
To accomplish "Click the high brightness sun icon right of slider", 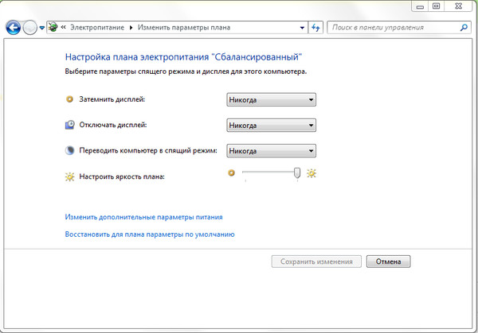I will (x=311, y=173).
